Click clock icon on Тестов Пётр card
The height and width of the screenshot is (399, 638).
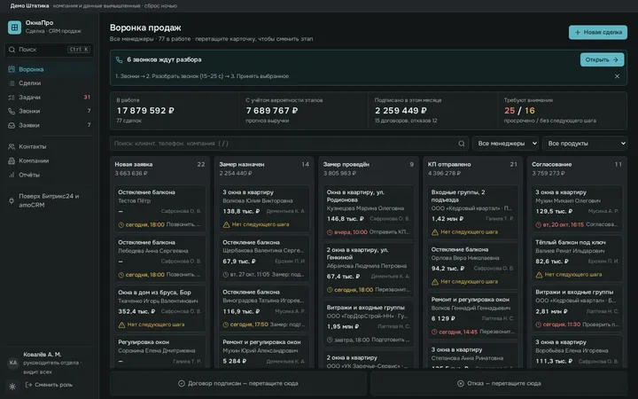pos(121,224)
